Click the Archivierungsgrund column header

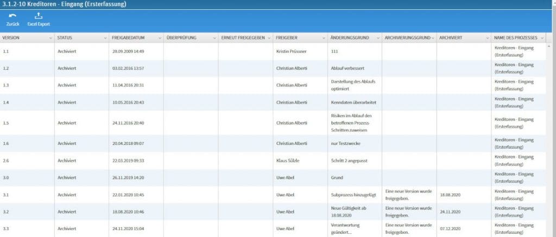[x=407, y=38]
